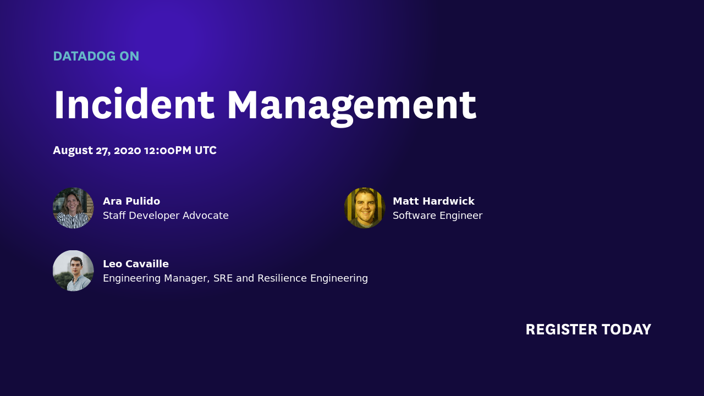Click the circular avatar beside Ara Pulido

coord(73,208)
